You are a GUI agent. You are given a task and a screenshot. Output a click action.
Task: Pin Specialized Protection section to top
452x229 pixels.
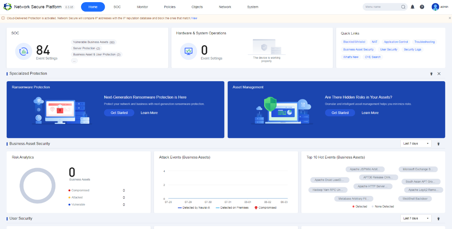click(431, 74)
